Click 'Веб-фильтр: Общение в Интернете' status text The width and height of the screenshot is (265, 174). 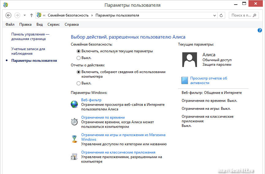pos(212,93)
